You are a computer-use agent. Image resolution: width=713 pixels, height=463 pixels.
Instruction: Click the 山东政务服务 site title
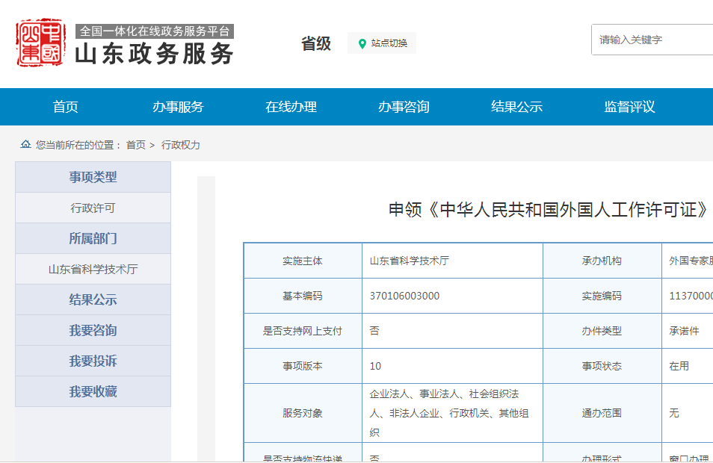click(154, 53)
